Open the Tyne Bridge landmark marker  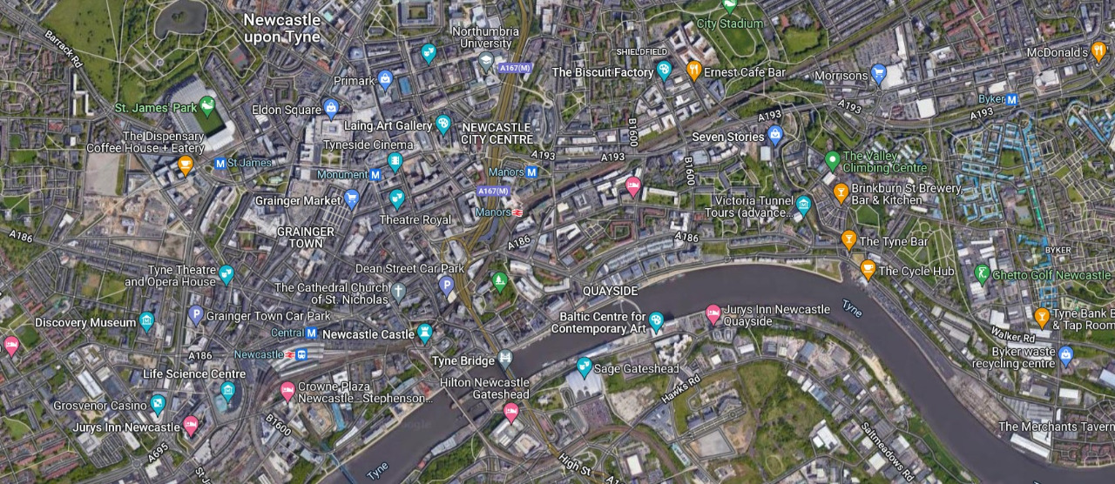(505, 359)
